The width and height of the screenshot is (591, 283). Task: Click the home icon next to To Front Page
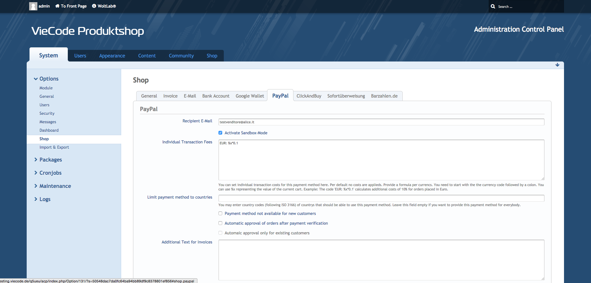point(57,6)
